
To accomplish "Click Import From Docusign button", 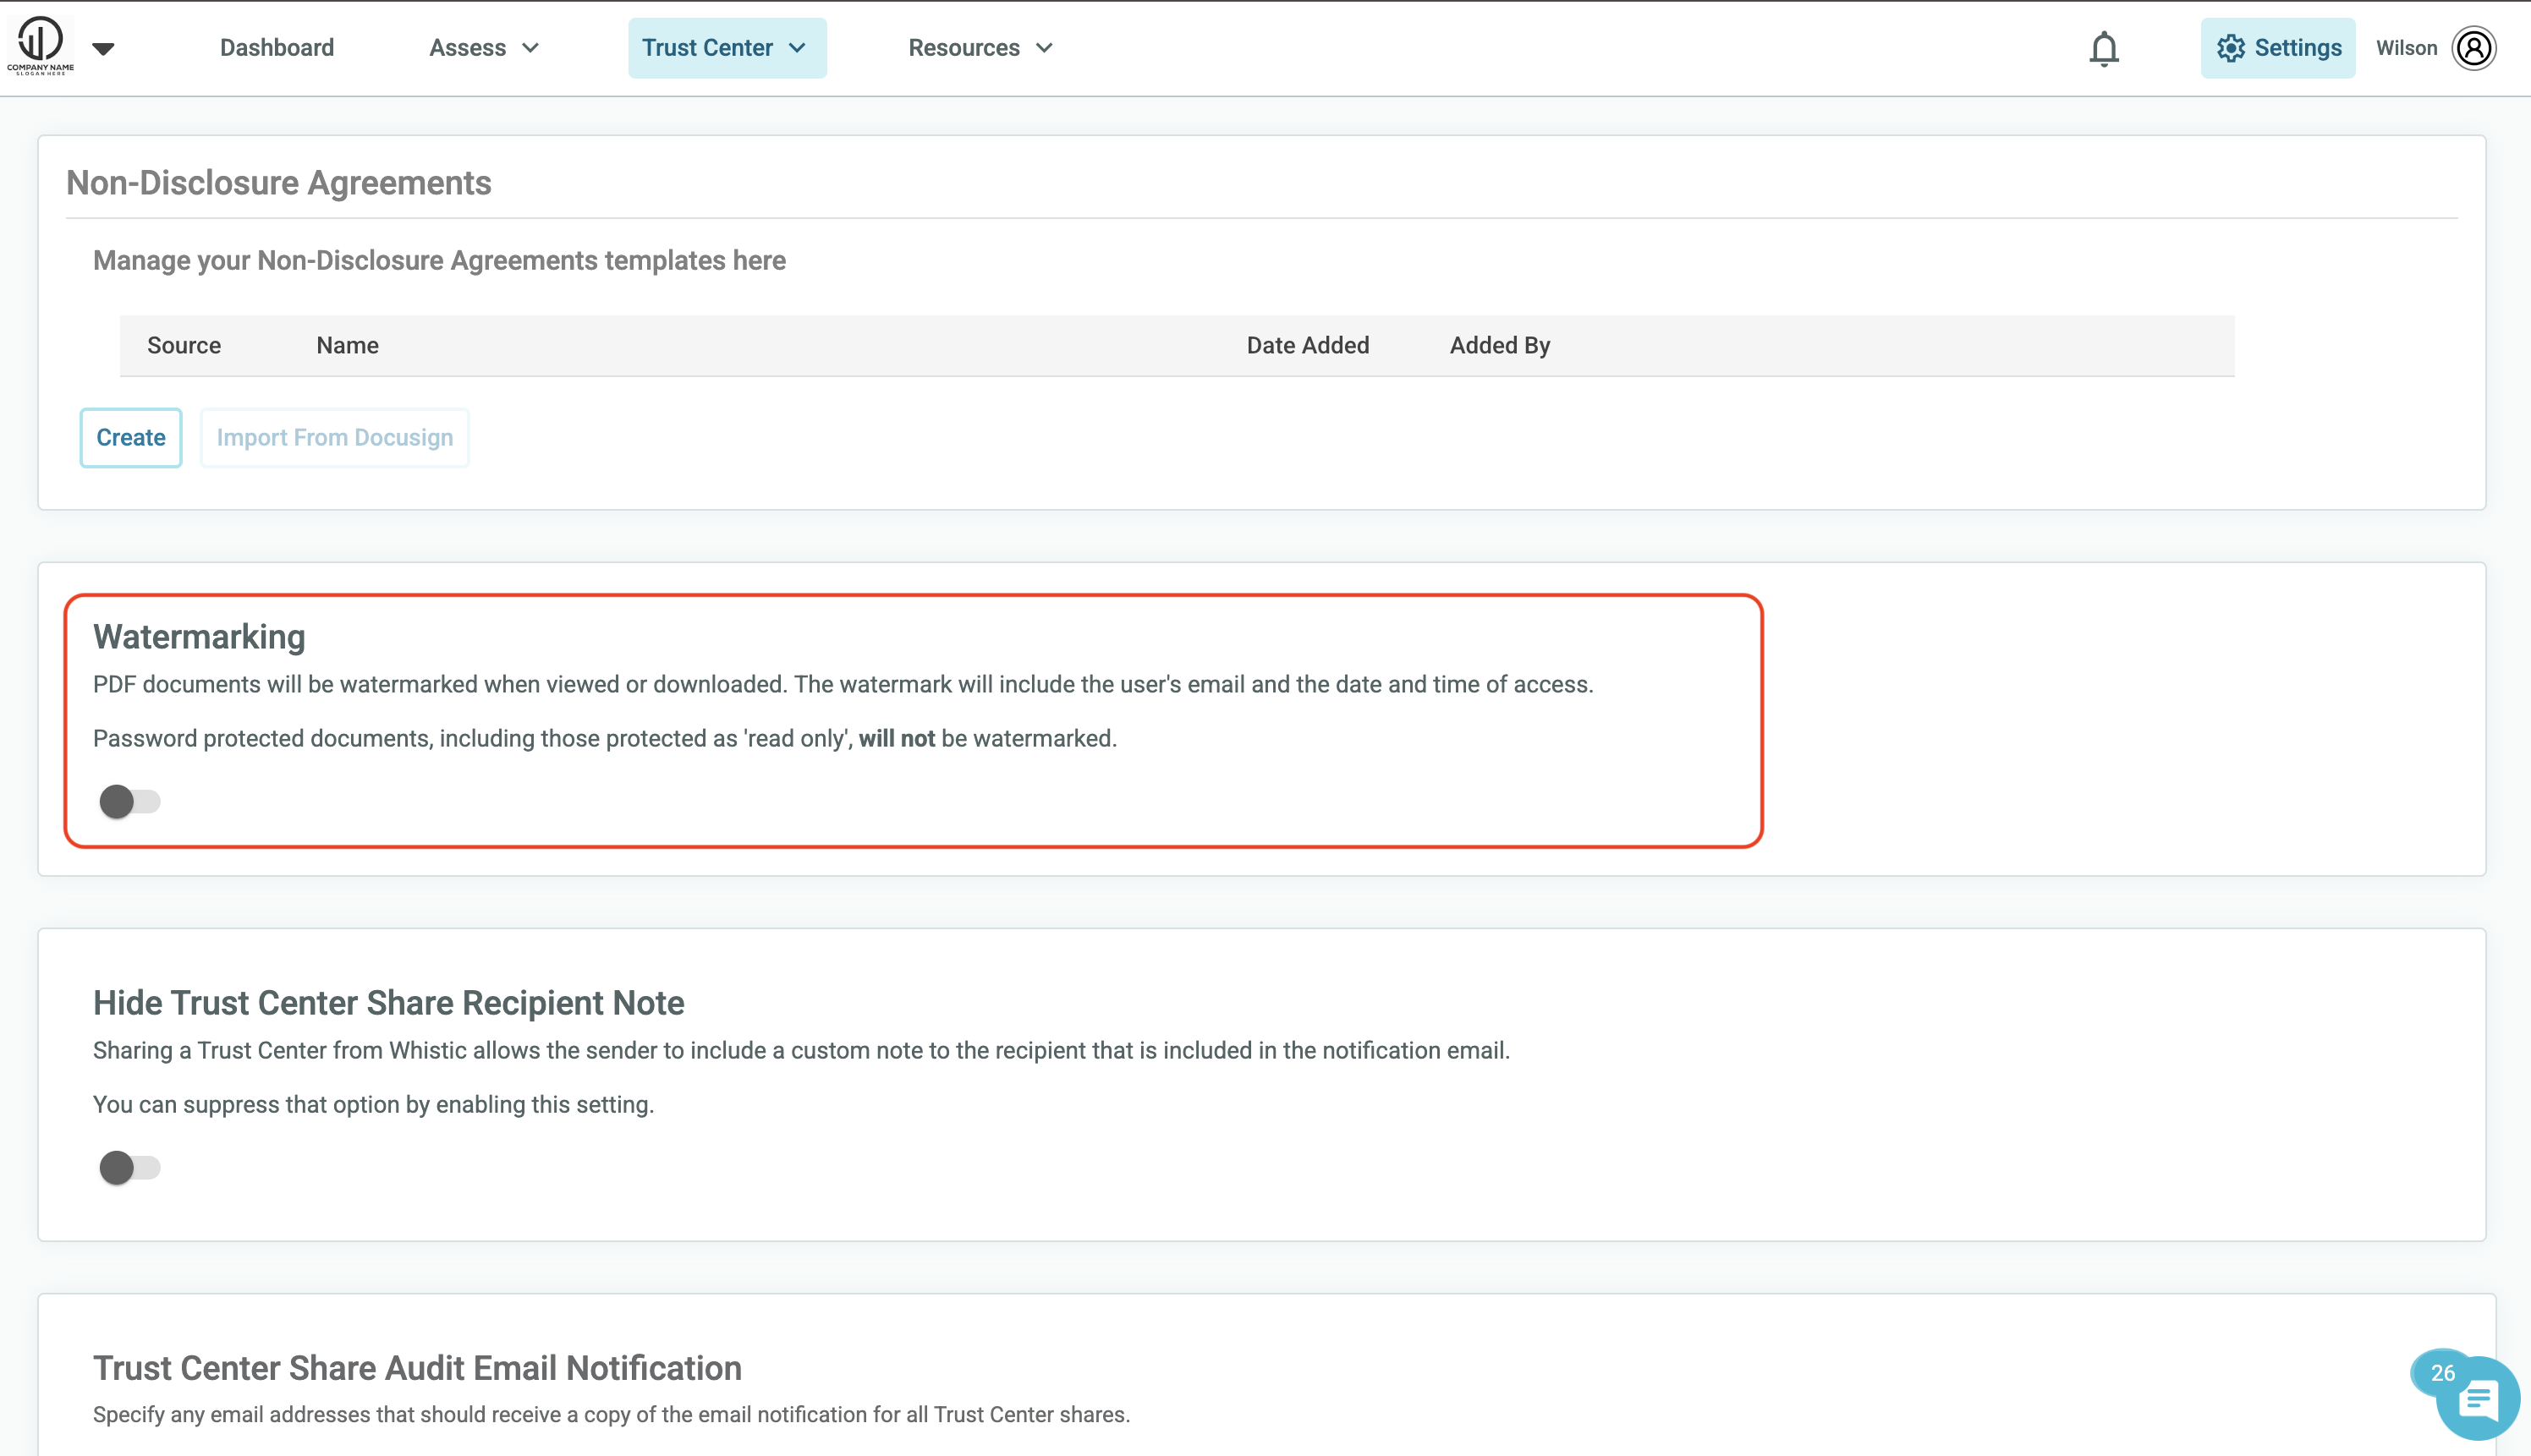I will pyautogui.click(x=334, y=437).
